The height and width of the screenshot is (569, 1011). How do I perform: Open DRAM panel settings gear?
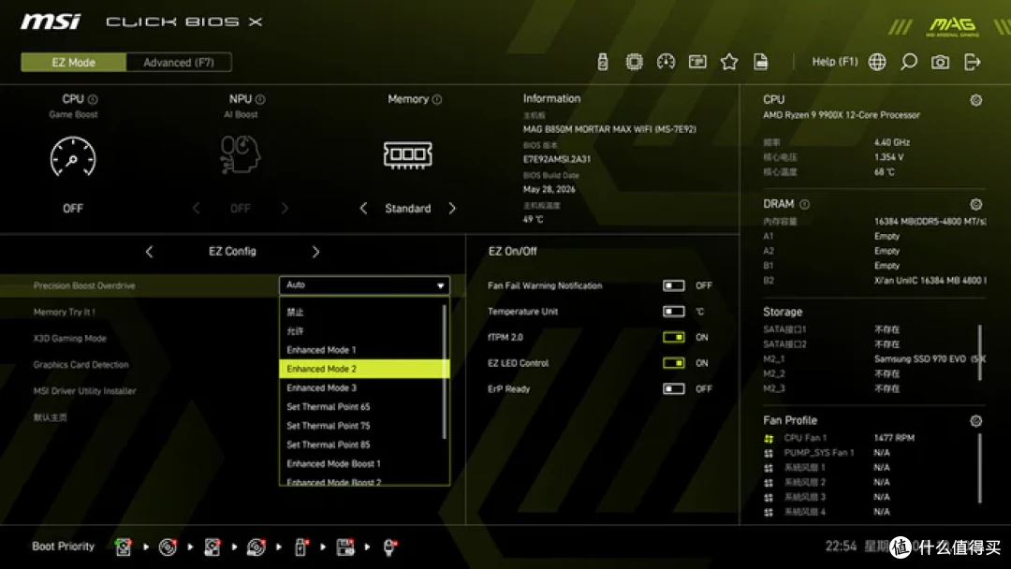(x=976, y=204)
